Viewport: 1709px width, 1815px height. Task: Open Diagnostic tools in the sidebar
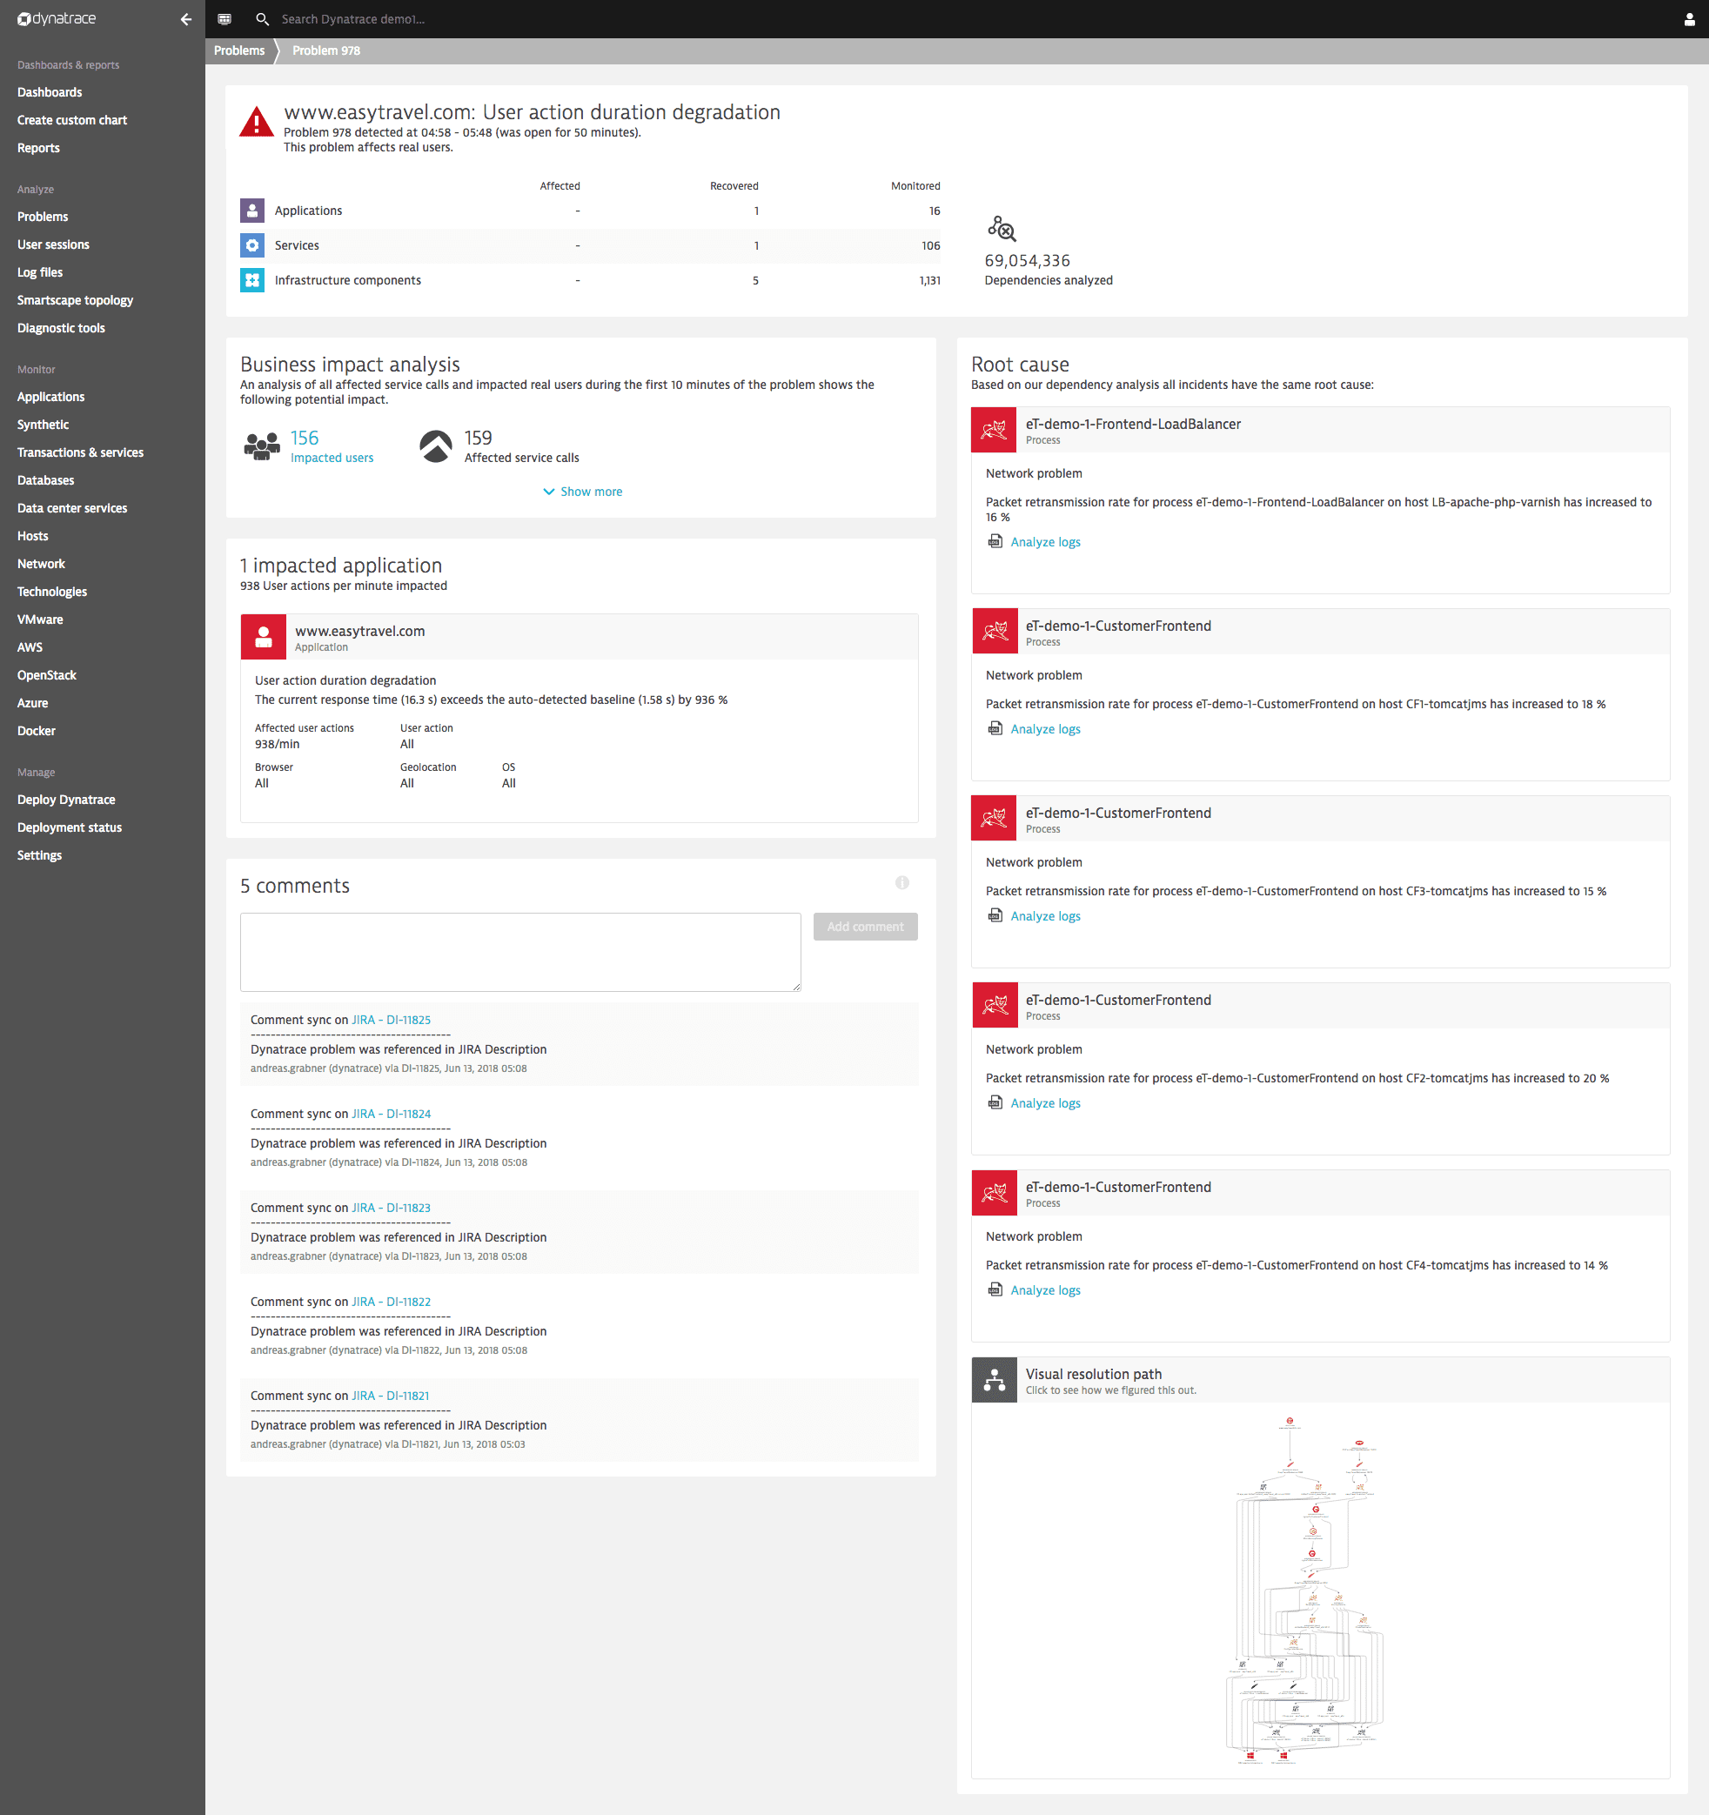click(x=61, y=329)
